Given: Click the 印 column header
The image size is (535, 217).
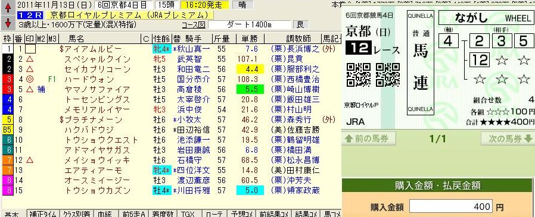Looking at the screenshot, I should [30, 39].
